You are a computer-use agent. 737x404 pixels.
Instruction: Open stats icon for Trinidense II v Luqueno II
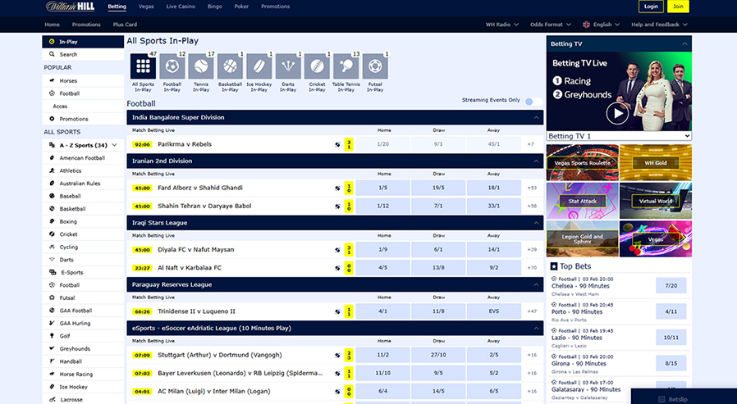point(337,311)
